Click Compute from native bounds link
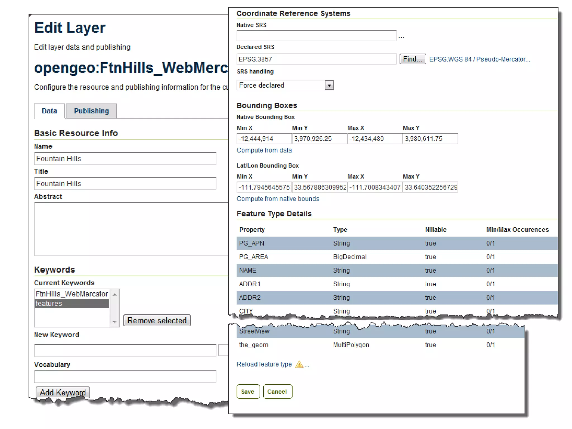 coord(278,199)
